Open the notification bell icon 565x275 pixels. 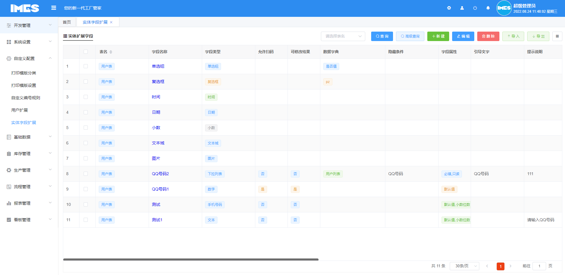pos(488,8)
